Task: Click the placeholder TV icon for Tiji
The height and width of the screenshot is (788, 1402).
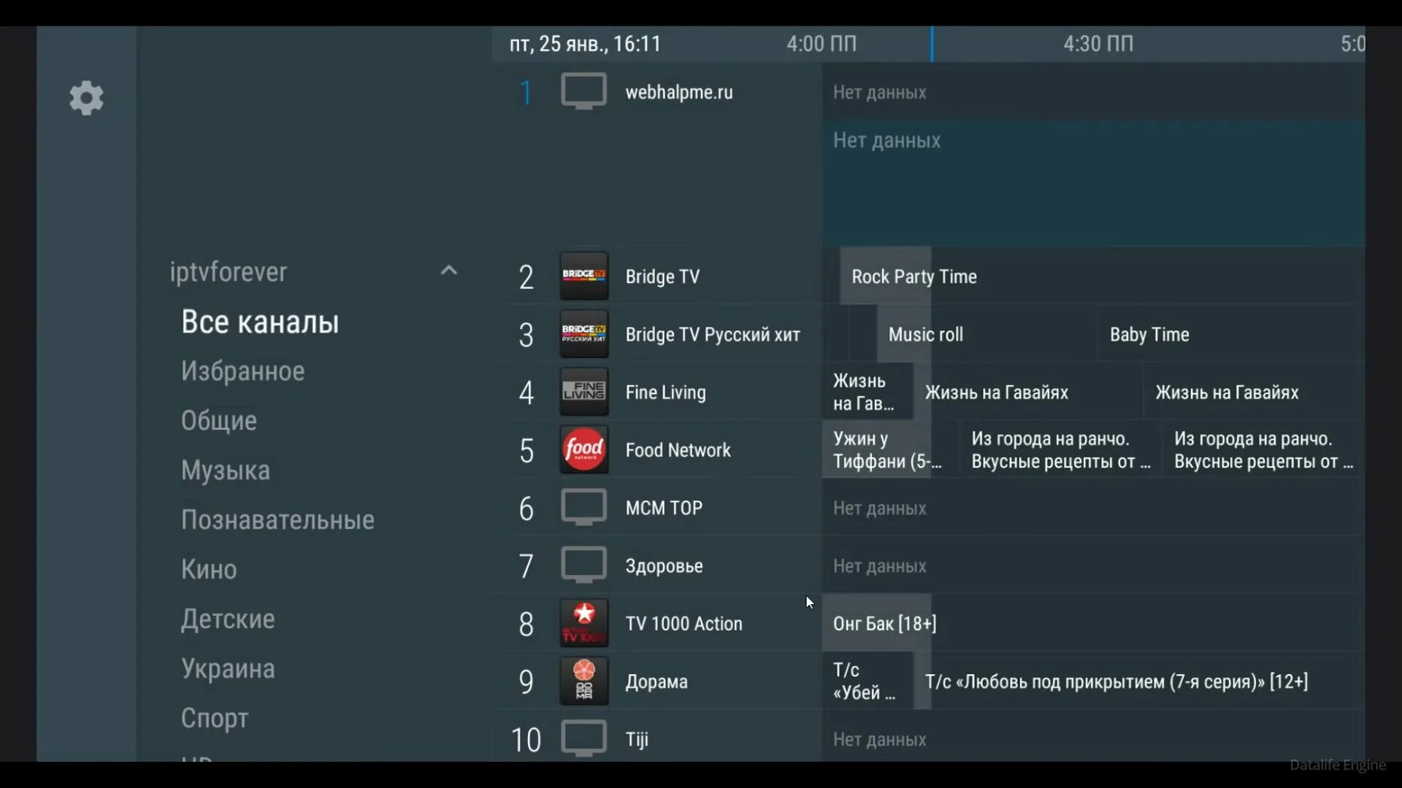Action: [583, 738]
